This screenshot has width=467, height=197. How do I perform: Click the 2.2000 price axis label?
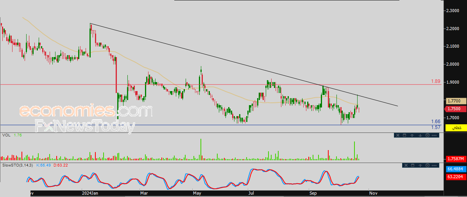(452, 29)
